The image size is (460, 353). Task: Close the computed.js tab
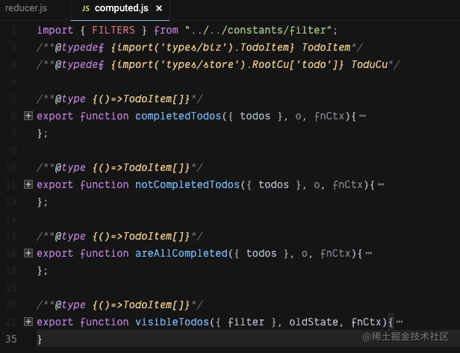159,8
